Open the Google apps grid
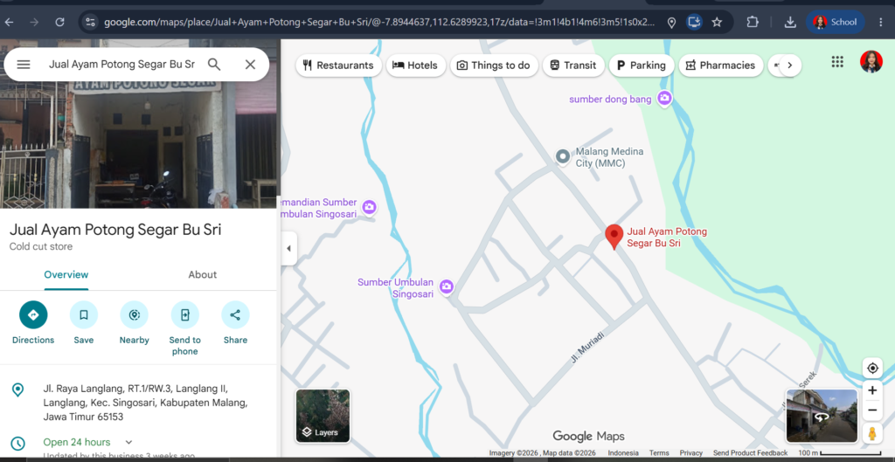Screen dimensions: 895x462 point(837,62)
